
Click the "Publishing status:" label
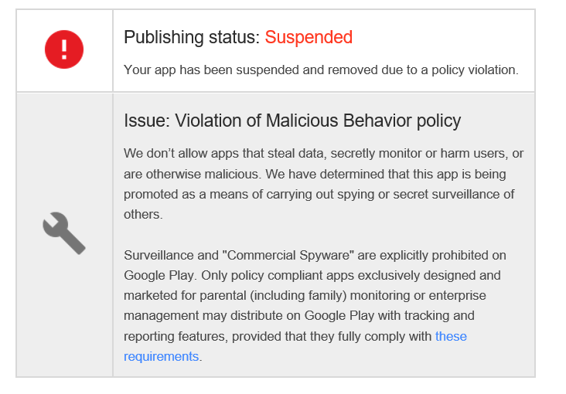click(x=192, y=37)
